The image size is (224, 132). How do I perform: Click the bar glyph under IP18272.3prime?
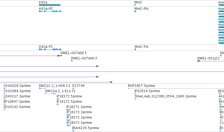tap(69, 110)
